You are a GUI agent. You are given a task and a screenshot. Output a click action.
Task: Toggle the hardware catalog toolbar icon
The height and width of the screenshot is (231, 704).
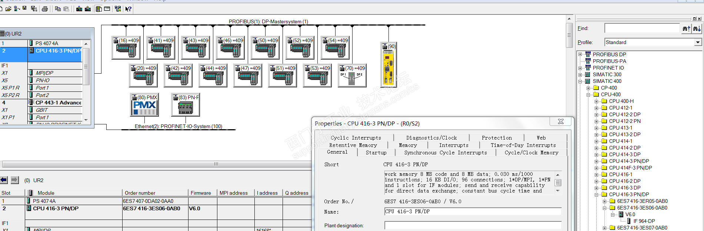(99, 9)
